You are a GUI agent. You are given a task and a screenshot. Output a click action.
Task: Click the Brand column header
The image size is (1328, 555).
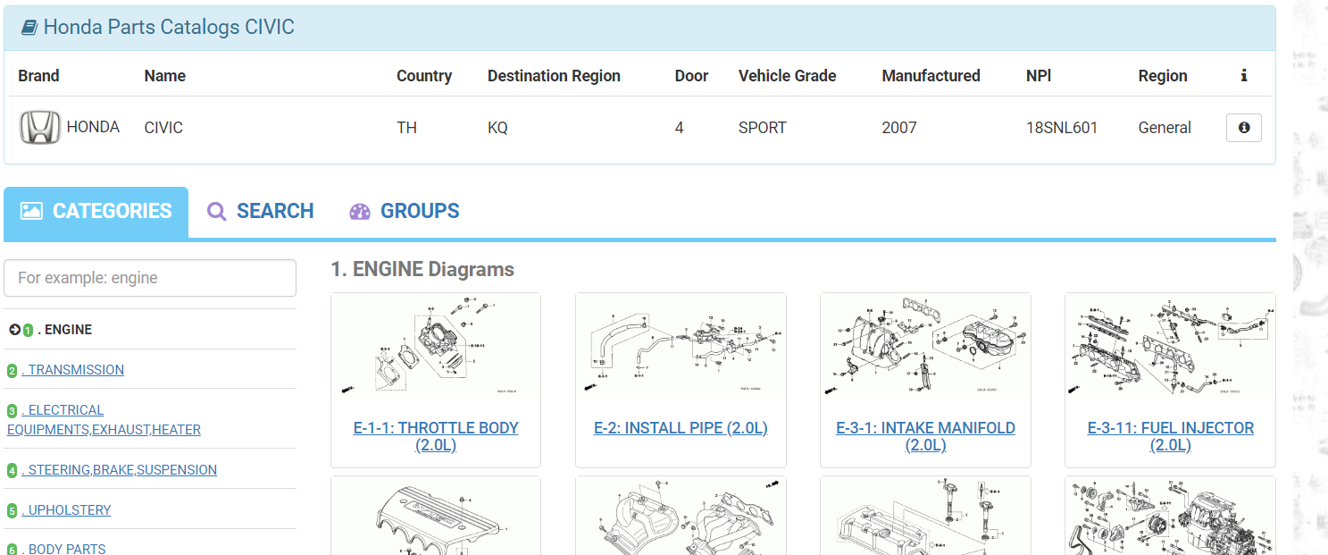coord(38,76)
